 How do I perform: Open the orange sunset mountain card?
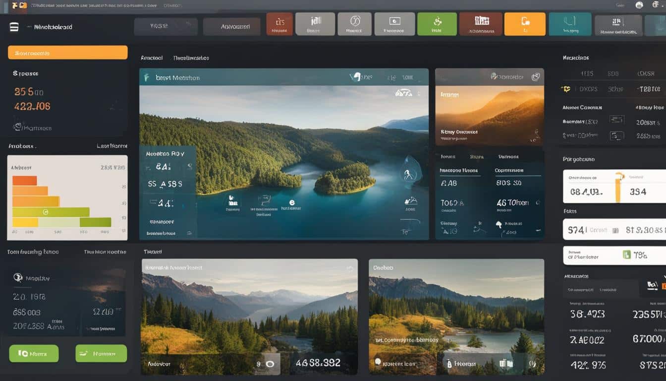(490, 115)
